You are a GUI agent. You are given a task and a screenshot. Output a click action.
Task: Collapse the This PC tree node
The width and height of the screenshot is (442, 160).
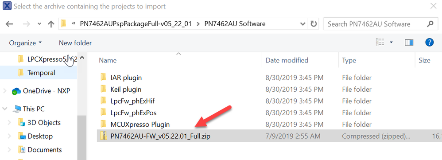pos(4,109)
